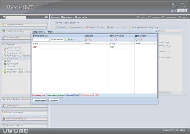Click the Синхронизировать button
The image size is (190, 134).
40,101
